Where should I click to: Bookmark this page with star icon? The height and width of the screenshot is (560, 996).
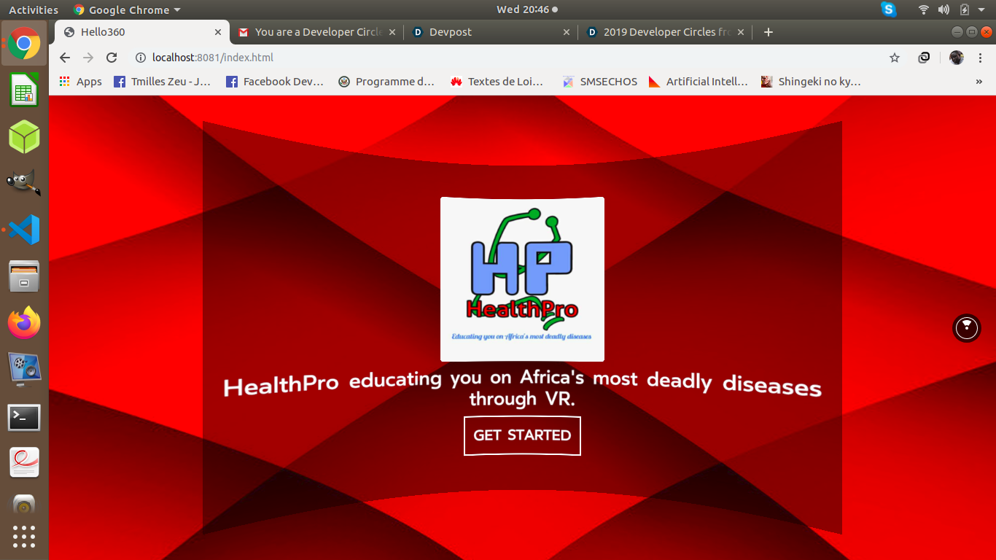895,58
